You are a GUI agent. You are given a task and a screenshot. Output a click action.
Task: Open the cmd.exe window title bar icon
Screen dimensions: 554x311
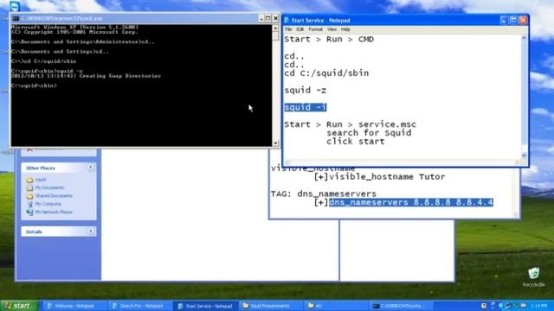click(16, 18)
